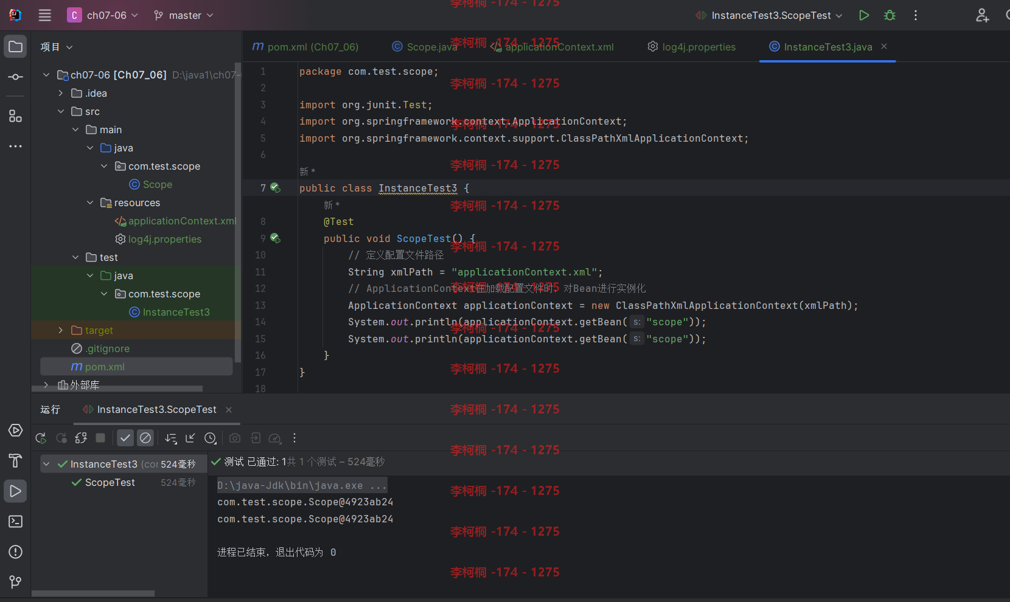Collapse the src folder
Screen dimensions: 1010x602
[x=60, y=111]
